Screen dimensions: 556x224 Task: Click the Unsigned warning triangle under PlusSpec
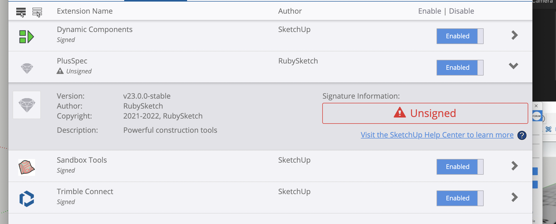pos(60,71)
